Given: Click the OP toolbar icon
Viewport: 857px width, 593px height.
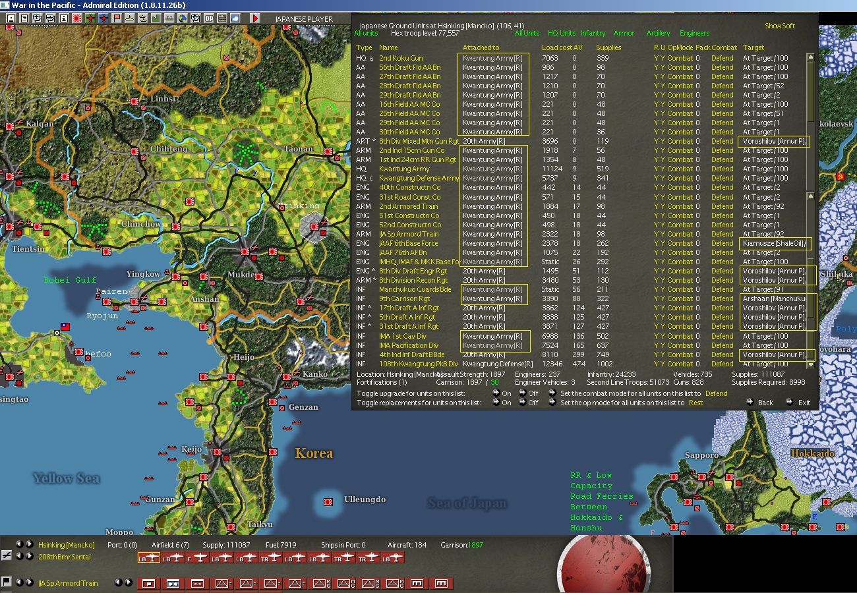Looking at the screenshot, I should [x=209, y=18].
